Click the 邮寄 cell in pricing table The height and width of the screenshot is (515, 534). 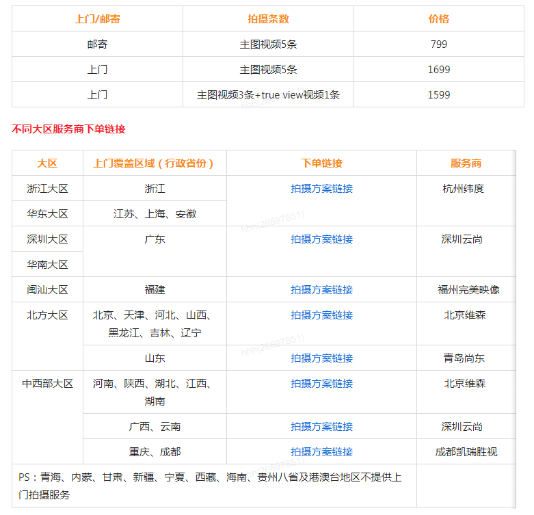(97, 44)
